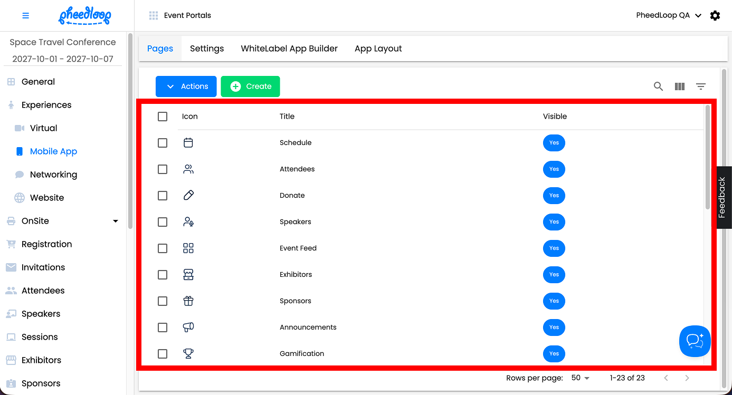Open the Feedback side tab
The height and width of the screenshot is (395, 732).
[724, 198]
